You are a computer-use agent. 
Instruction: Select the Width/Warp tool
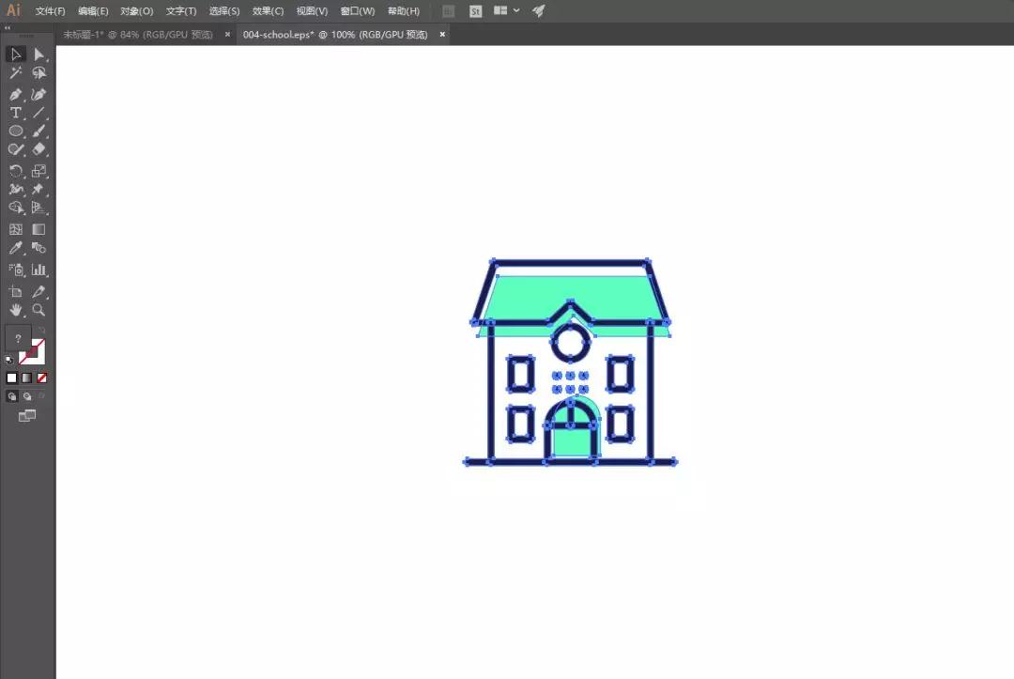click(16, 190)
